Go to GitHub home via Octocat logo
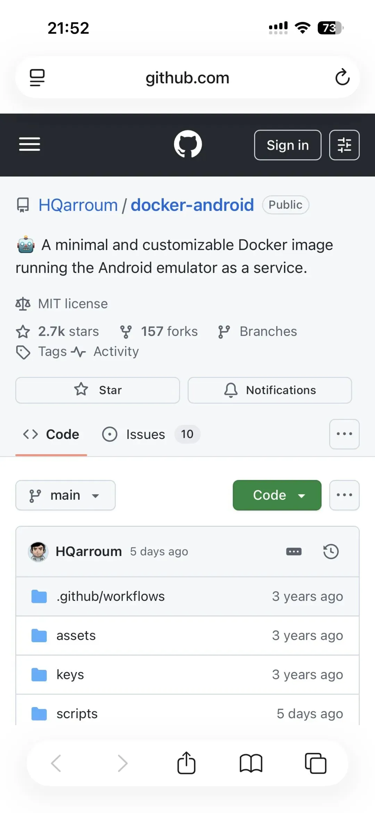 point(188,144)
